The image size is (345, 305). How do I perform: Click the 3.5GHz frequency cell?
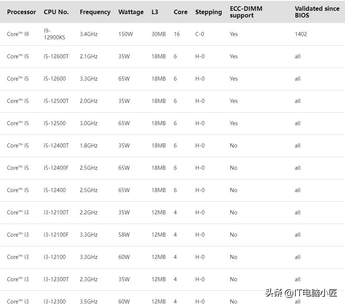click(89, 302)
